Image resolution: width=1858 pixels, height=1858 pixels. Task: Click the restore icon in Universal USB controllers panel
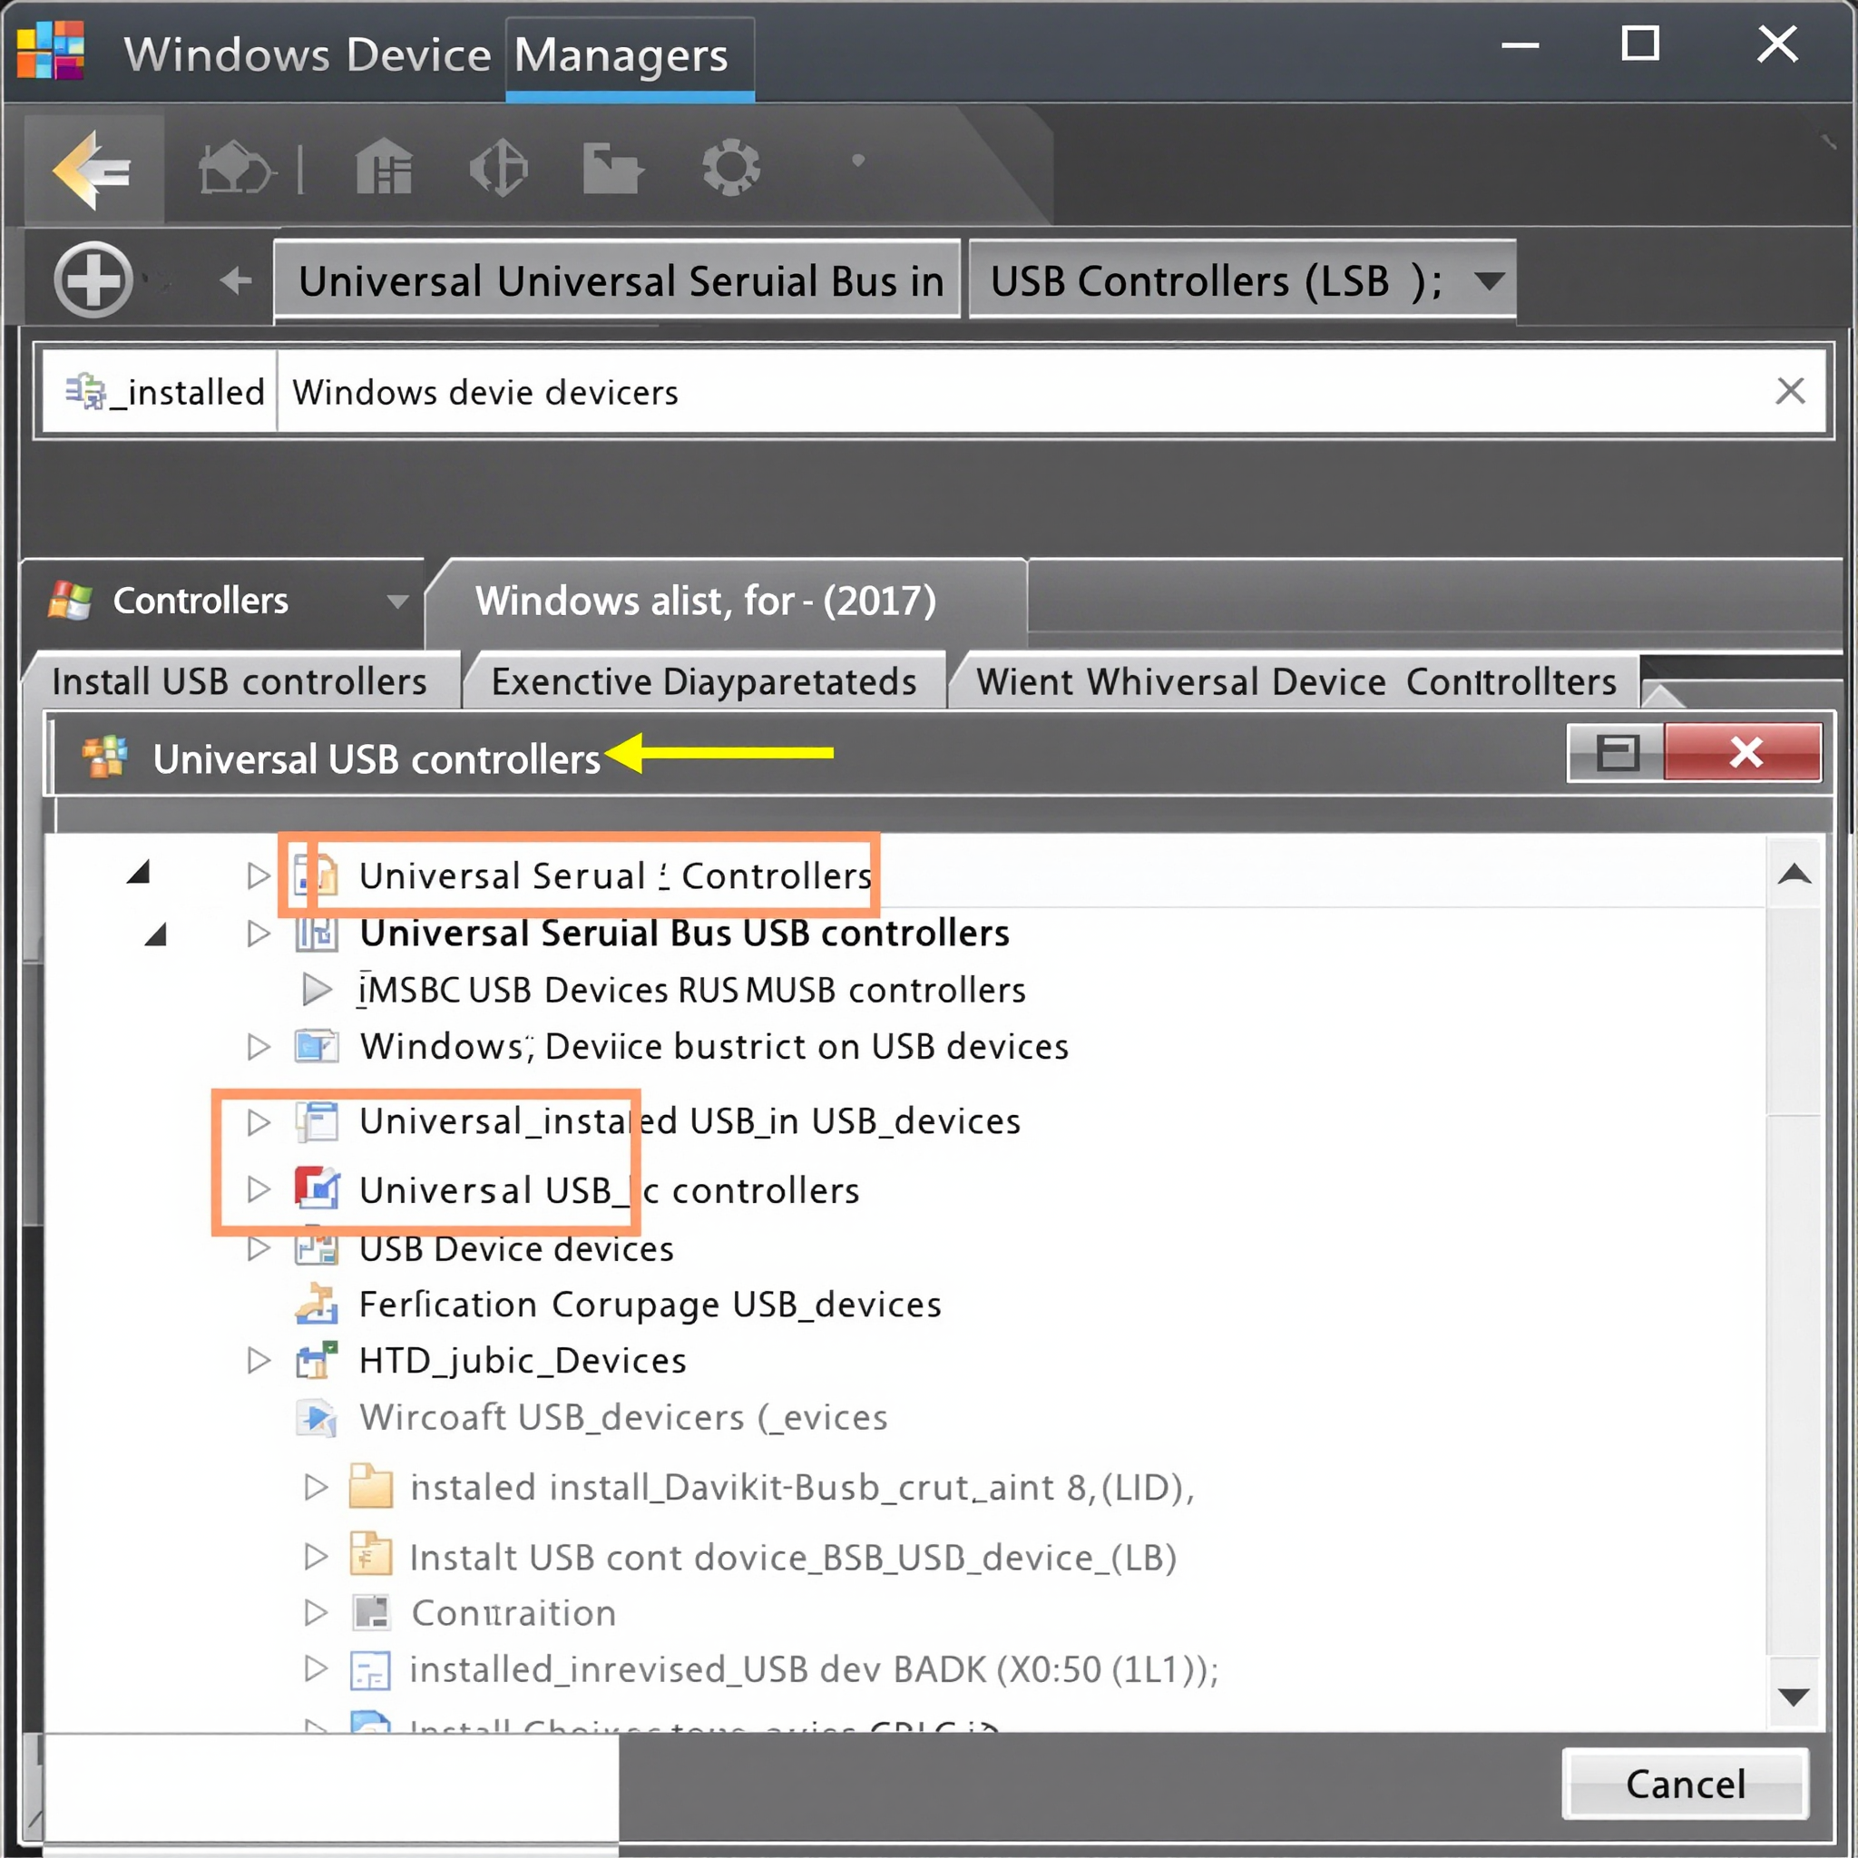coord(1618,752)
